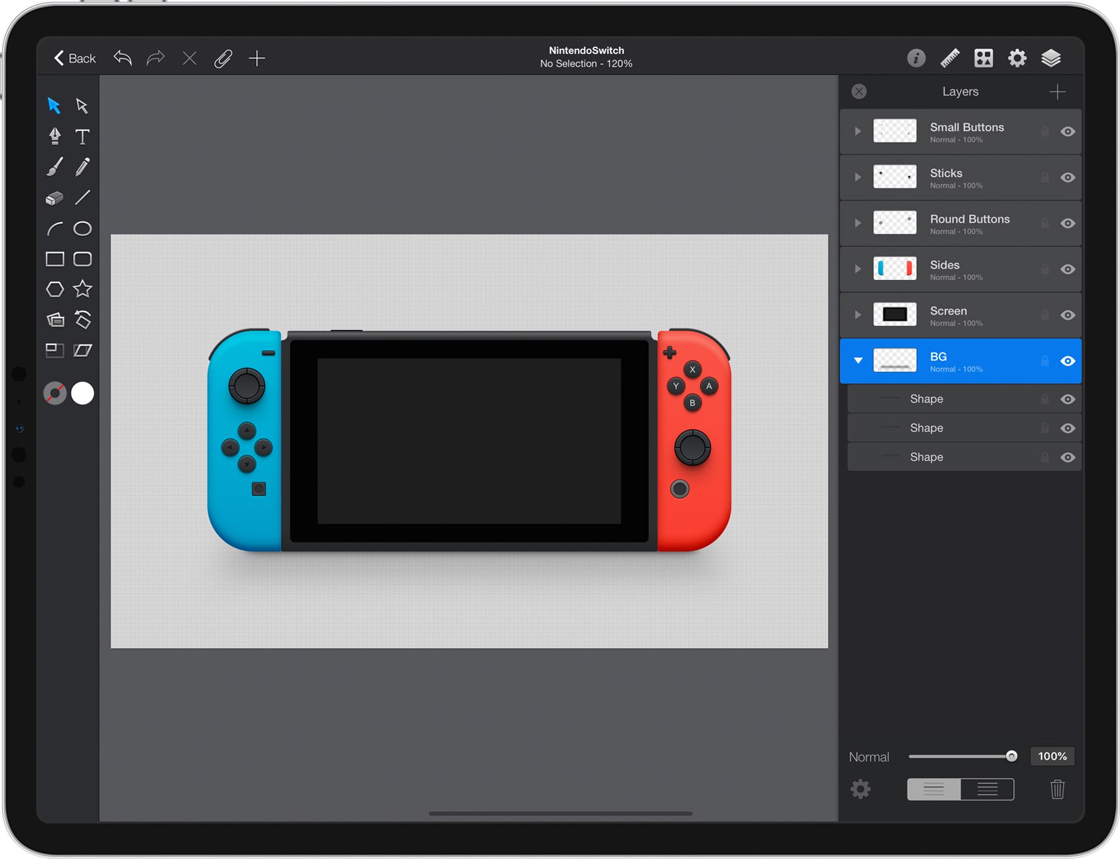Select the Sticks layer row
This screenshot has width=1120, height=859.
(961, 178)
